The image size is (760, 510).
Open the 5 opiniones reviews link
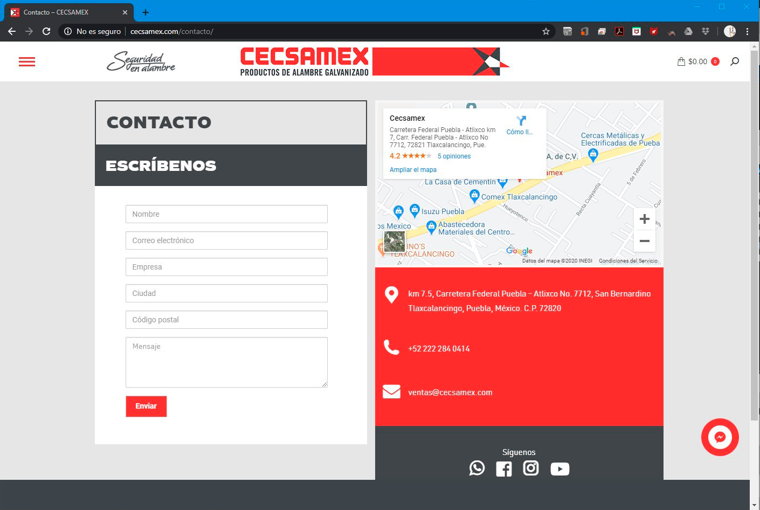click(454, 156)
